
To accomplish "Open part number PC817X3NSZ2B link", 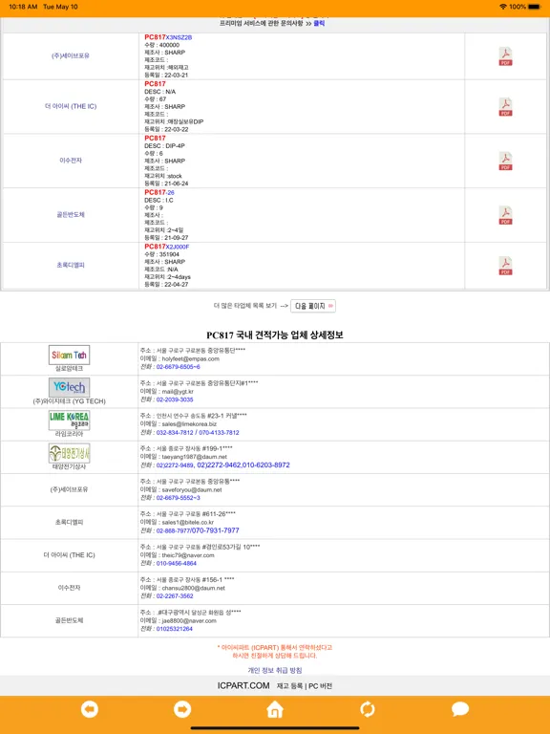I will pyautogui.click(x=168, y=37).
